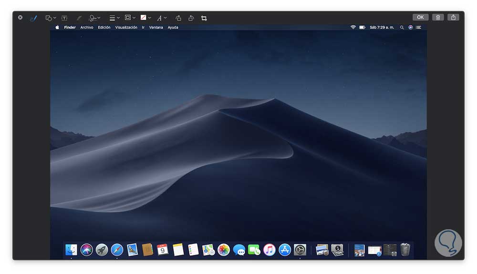Screen dimensions: 477x274
Task: Activate the Crop tool
Action: [204, 18]
